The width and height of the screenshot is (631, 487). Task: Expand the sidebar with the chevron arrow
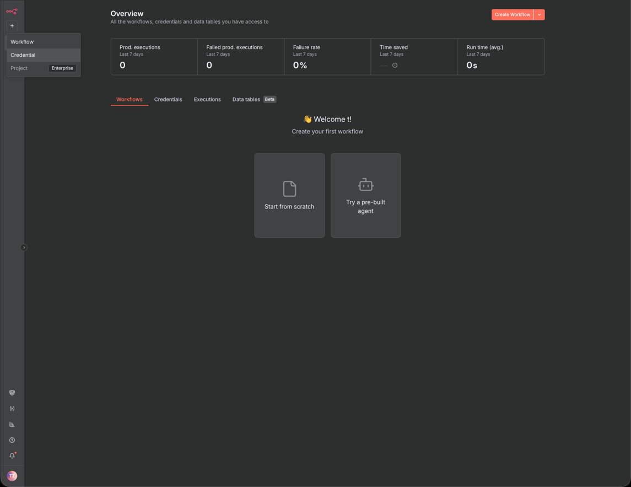tap(24, 247)
